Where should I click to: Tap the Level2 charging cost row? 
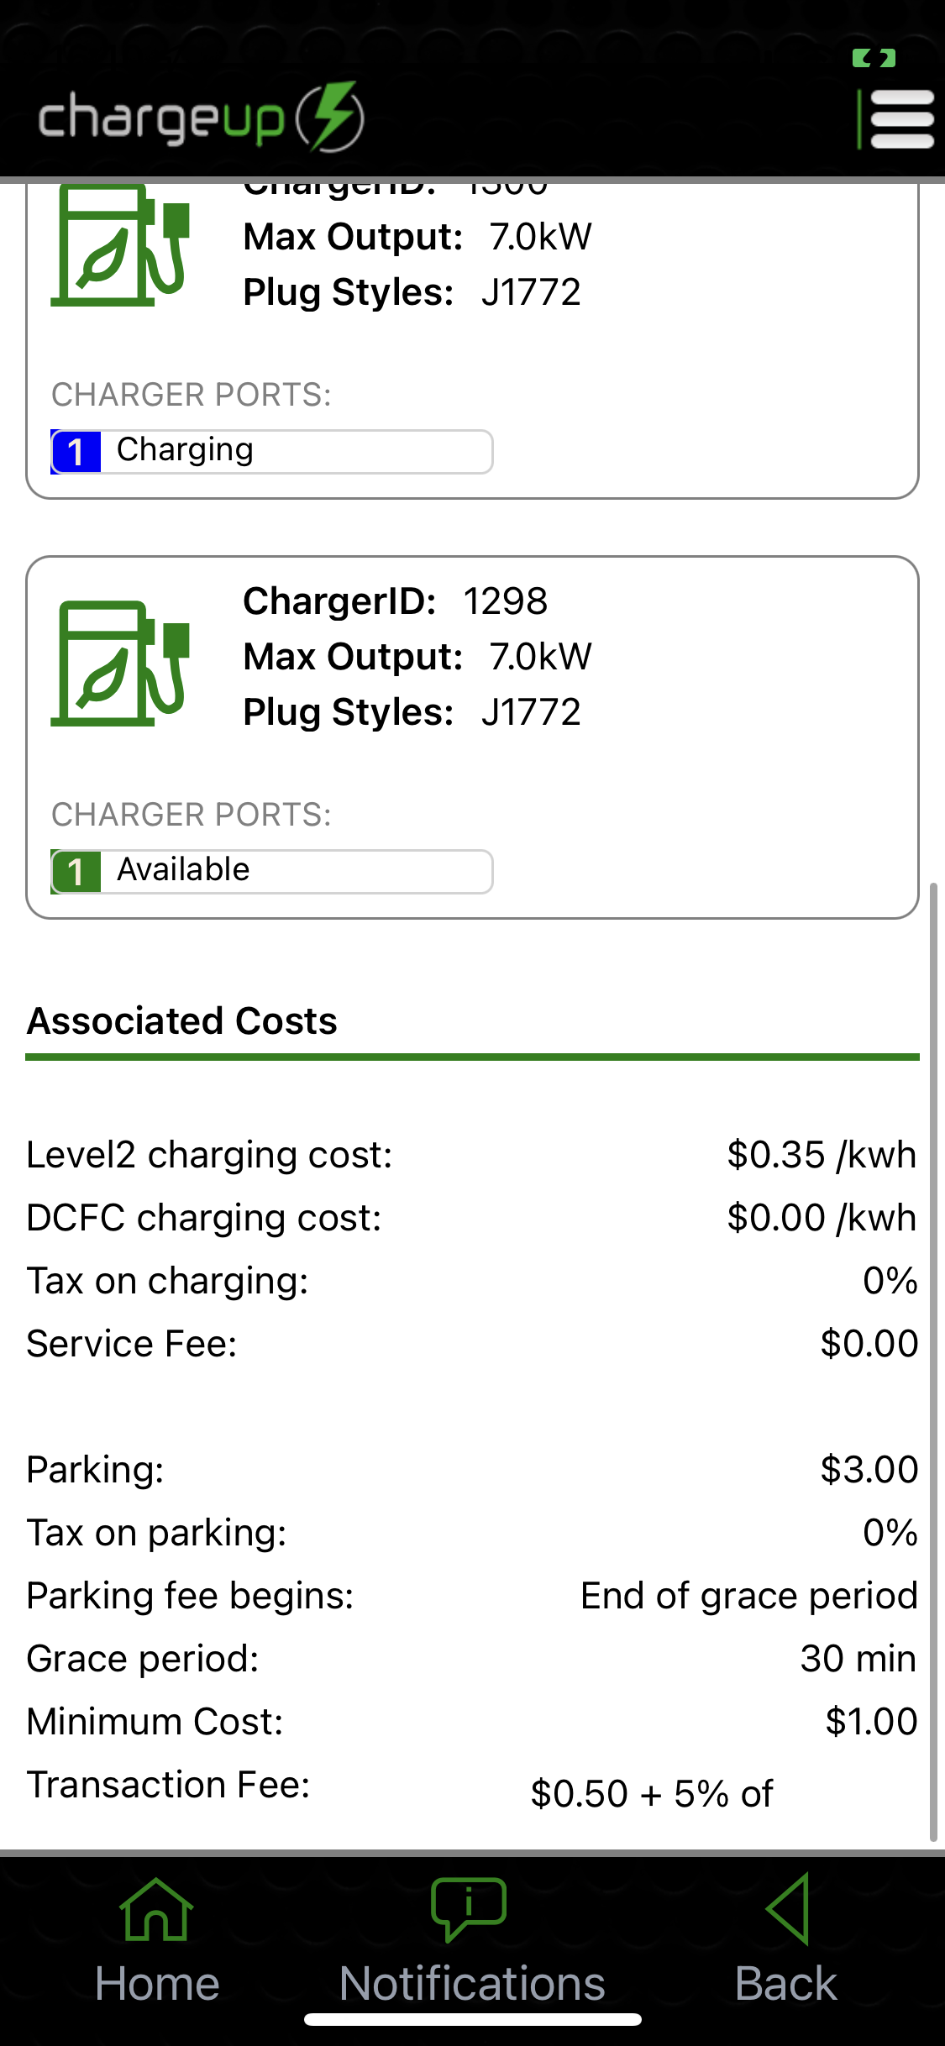coord(470,1155)
